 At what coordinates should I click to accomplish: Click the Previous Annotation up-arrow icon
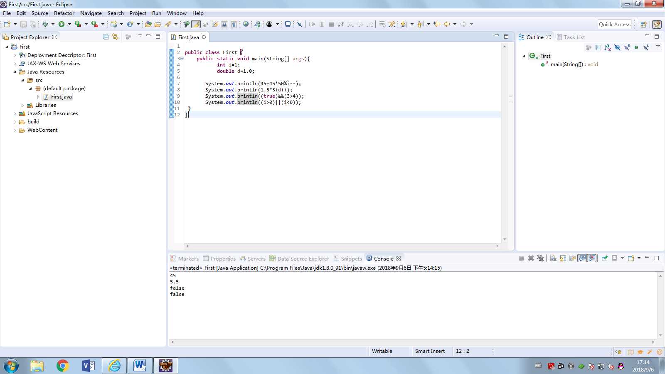click(420, 24)
